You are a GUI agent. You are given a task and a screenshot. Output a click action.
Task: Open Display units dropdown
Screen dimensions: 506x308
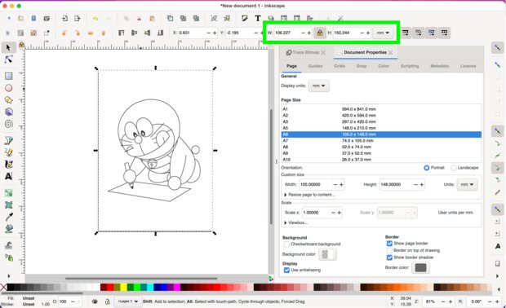[x=319, y=86]
